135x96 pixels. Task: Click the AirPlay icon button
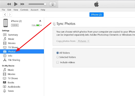[52, 4]
